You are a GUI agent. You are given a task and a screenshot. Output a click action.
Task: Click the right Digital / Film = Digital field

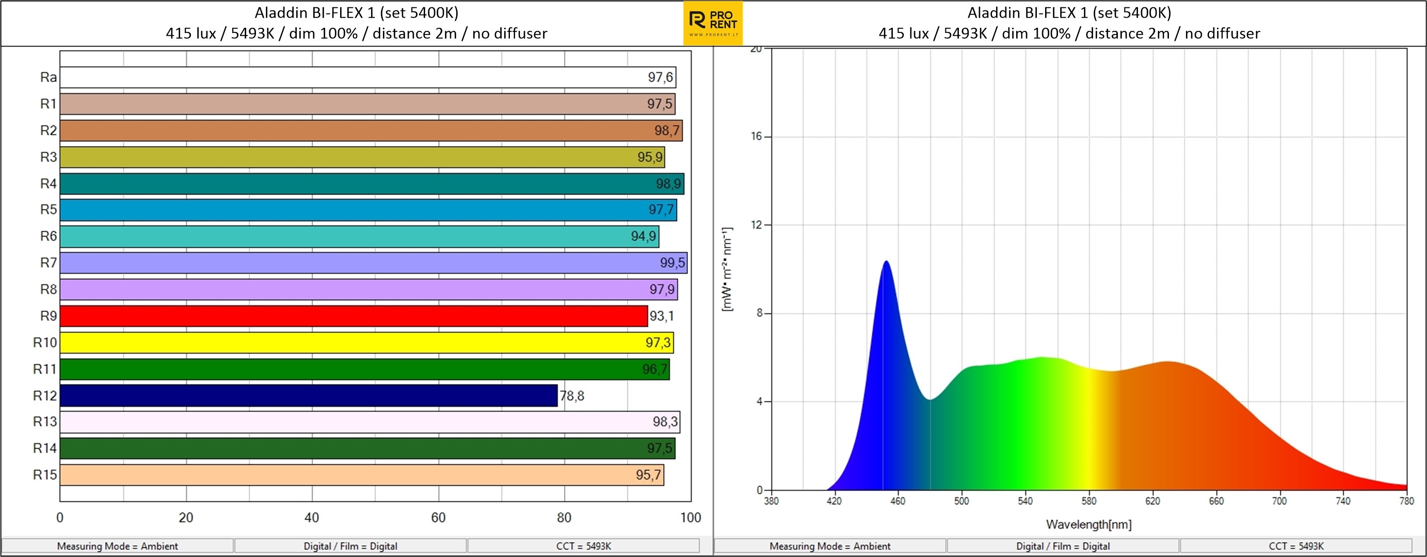pos(1063,546)
